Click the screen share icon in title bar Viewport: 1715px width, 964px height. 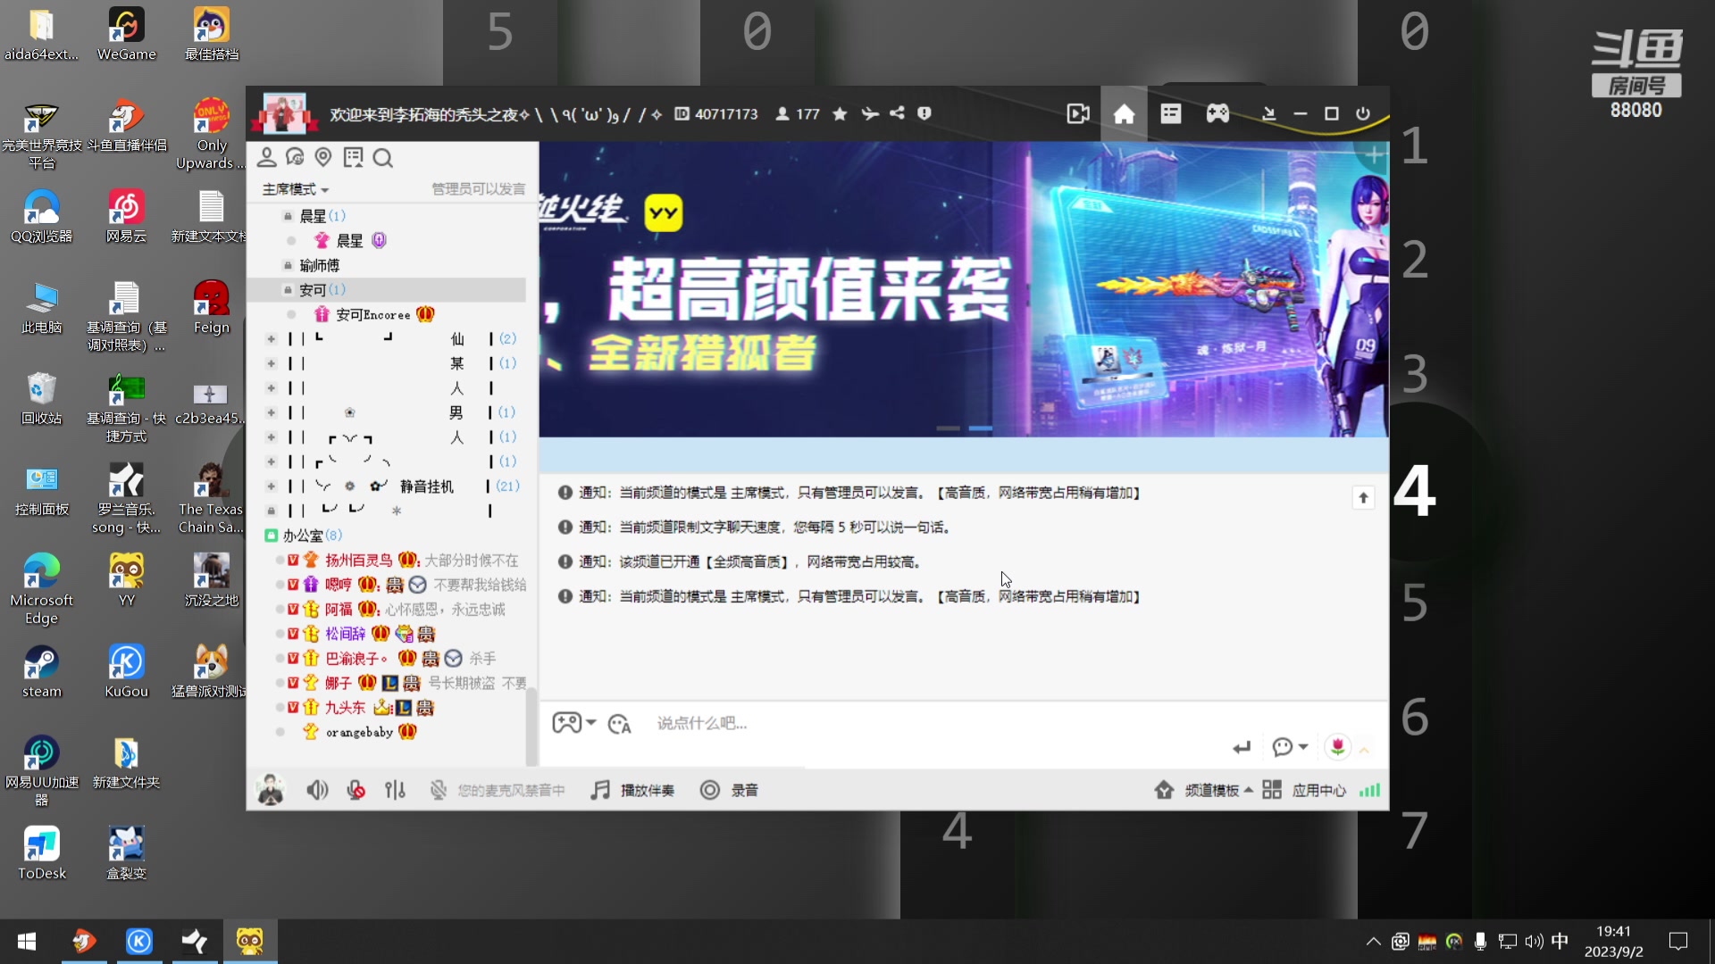(1078, 113)
